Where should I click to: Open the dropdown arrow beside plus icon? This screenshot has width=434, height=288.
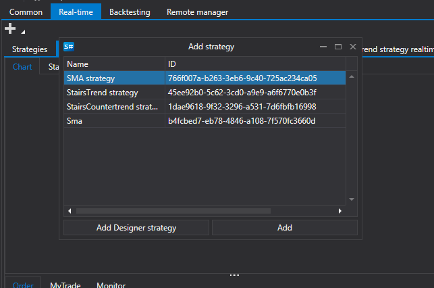[x=23, y=32]
